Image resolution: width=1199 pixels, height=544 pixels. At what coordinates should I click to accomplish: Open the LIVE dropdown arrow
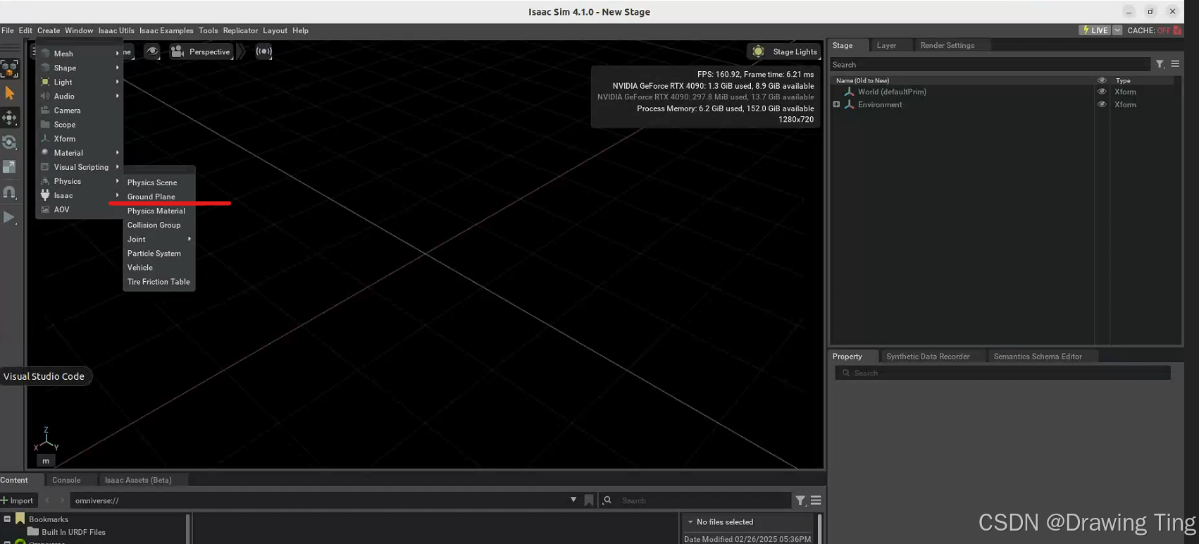pyautogui.click(x=1117, y=30)
